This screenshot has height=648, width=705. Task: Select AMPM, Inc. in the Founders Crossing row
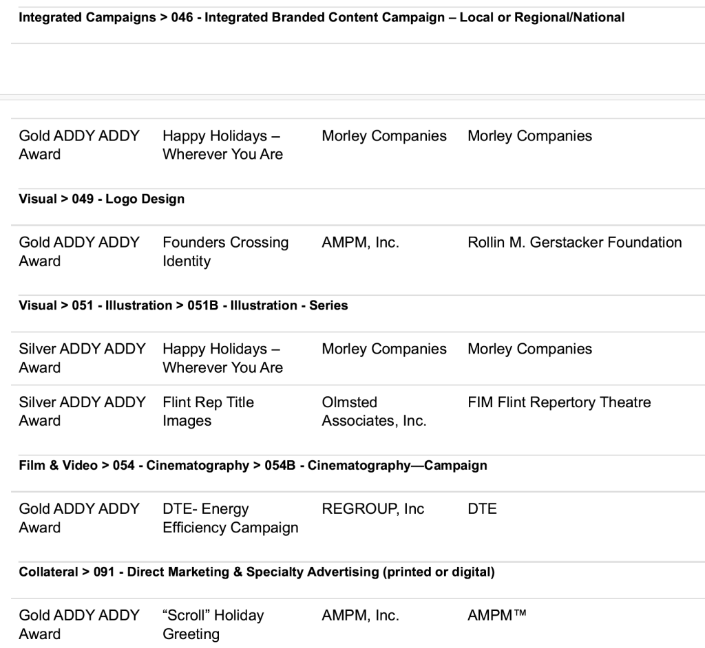coord(360,242)
